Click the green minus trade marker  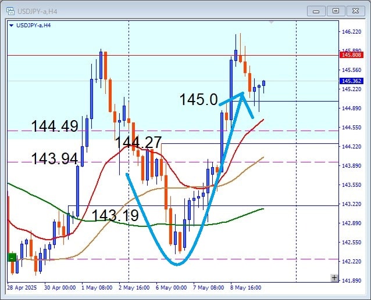point(12,258)
